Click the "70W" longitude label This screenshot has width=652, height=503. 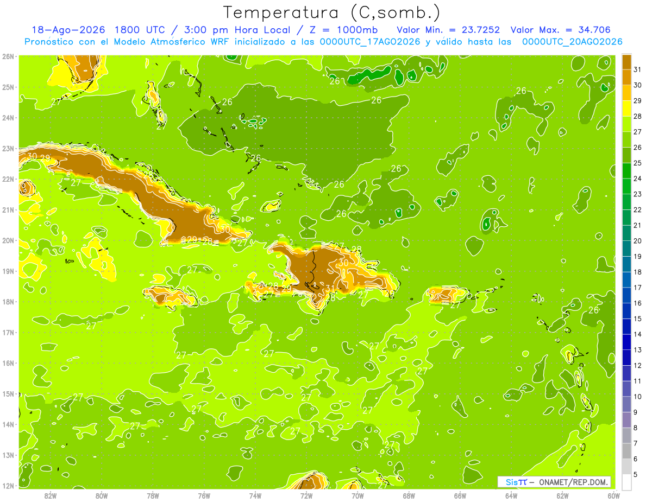click(x=358, y=495)
